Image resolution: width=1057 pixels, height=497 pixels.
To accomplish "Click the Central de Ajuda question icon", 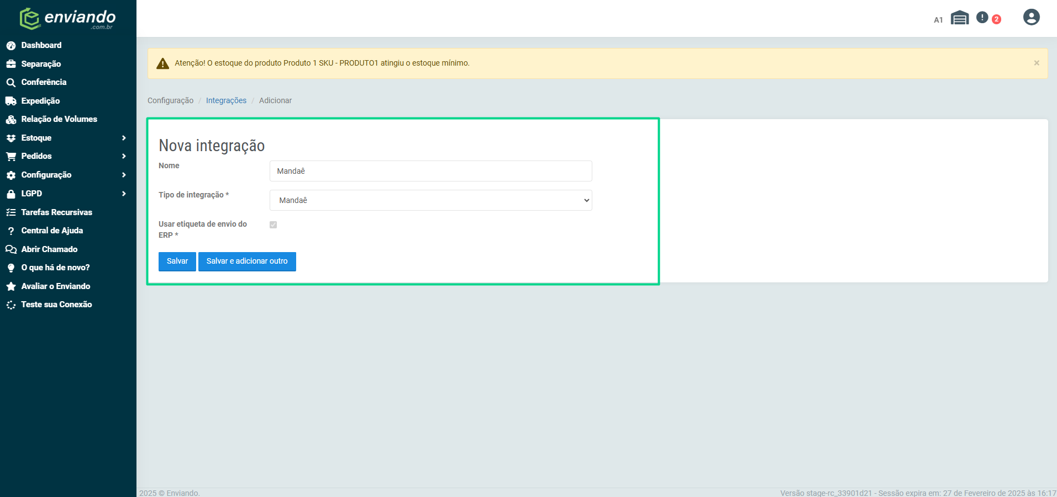I will click(11, 231).
